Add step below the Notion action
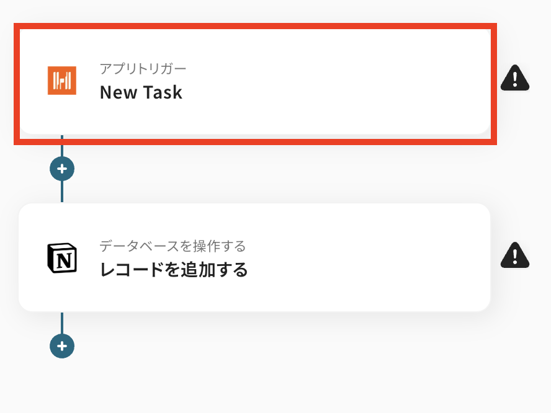The width and height of the screenshot is (551, 413). point(62,345)
